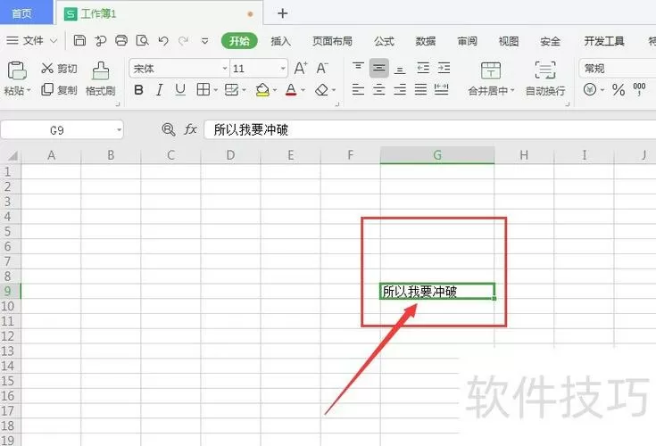This screenshot has width=656, height=446.
Task: Expand the fill color dropdown arrow
Action: coord(275,90)
